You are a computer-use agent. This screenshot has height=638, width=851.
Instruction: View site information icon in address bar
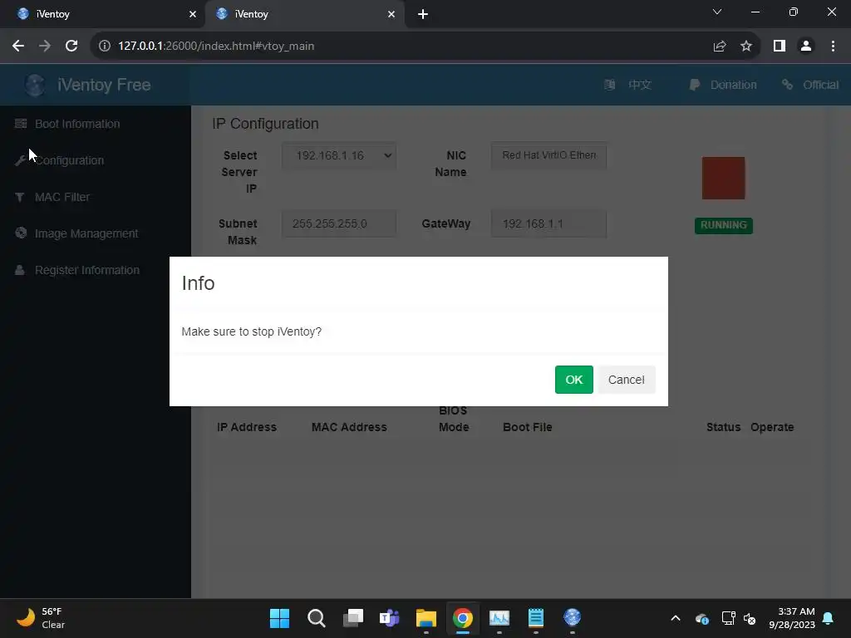click(105, 47)
